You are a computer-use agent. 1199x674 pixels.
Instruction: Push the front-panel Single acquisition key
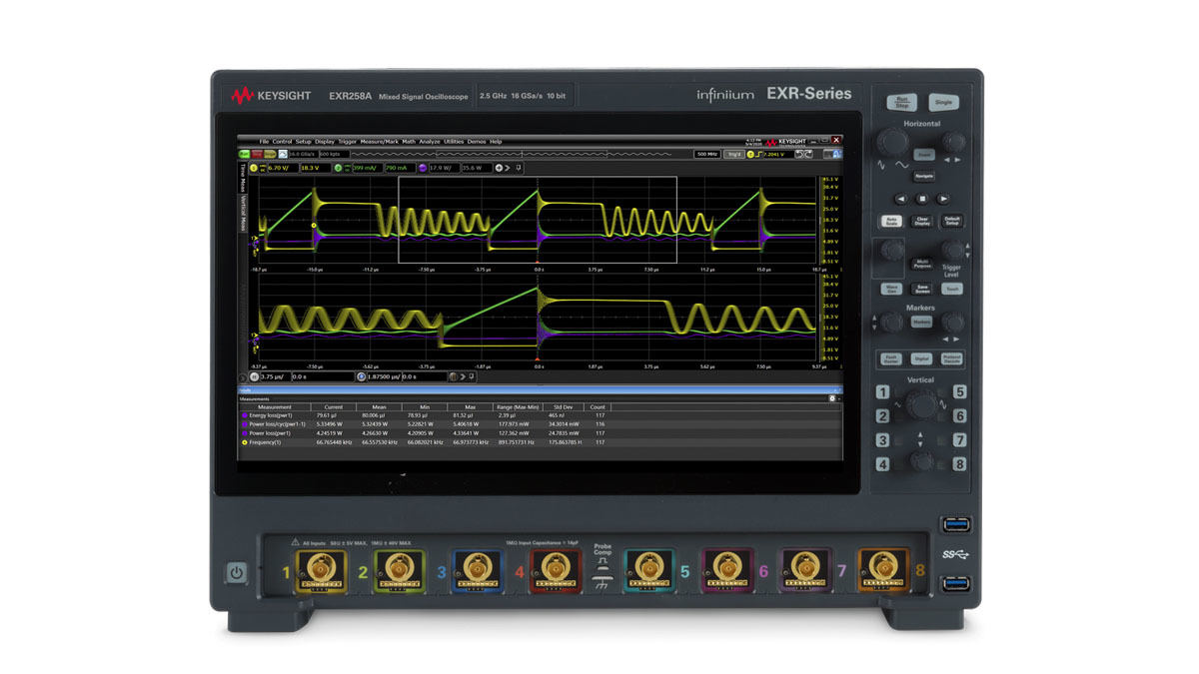[942, 102]
